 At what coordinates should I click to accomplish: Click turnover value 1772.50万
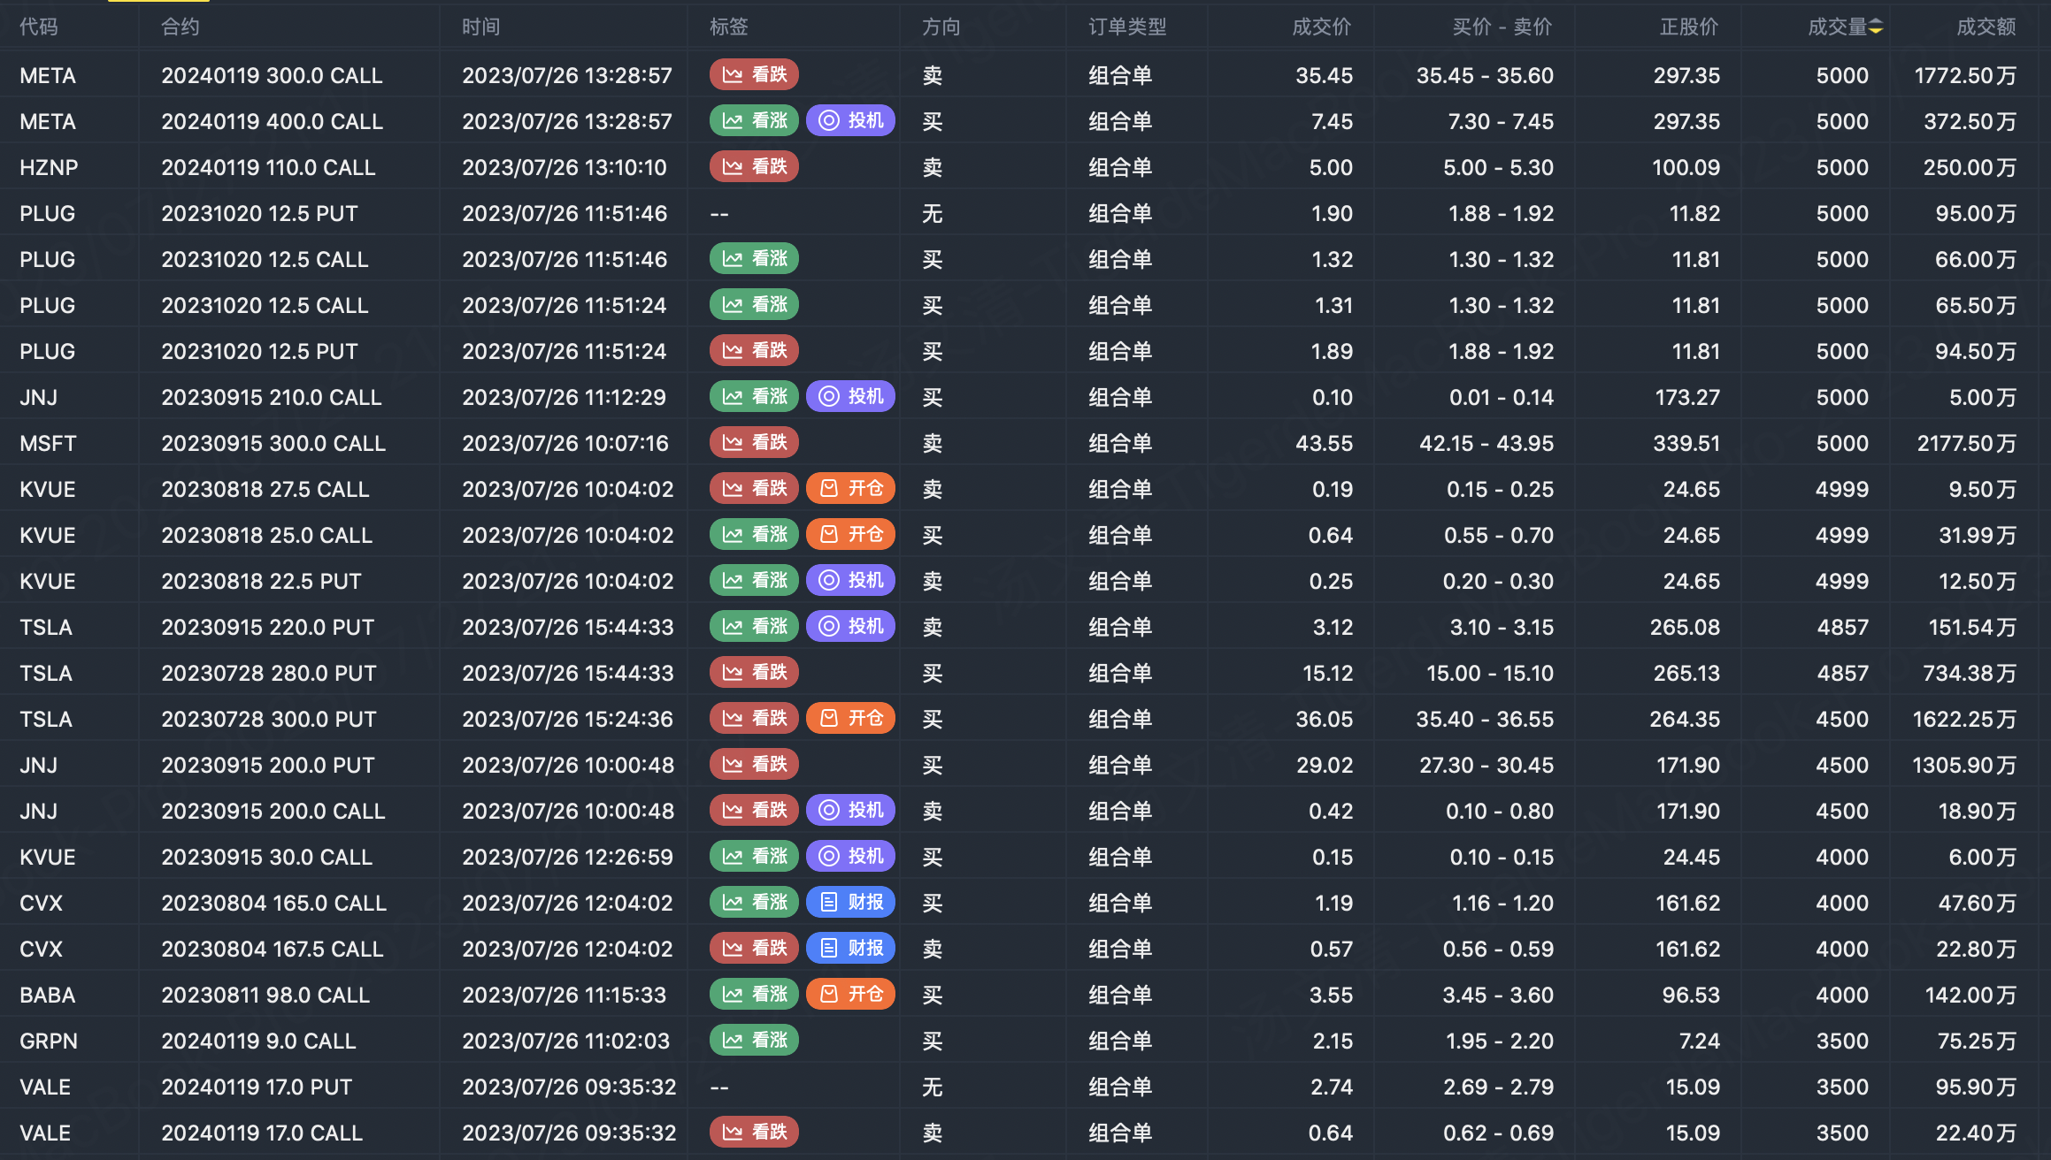point(1966,75)
